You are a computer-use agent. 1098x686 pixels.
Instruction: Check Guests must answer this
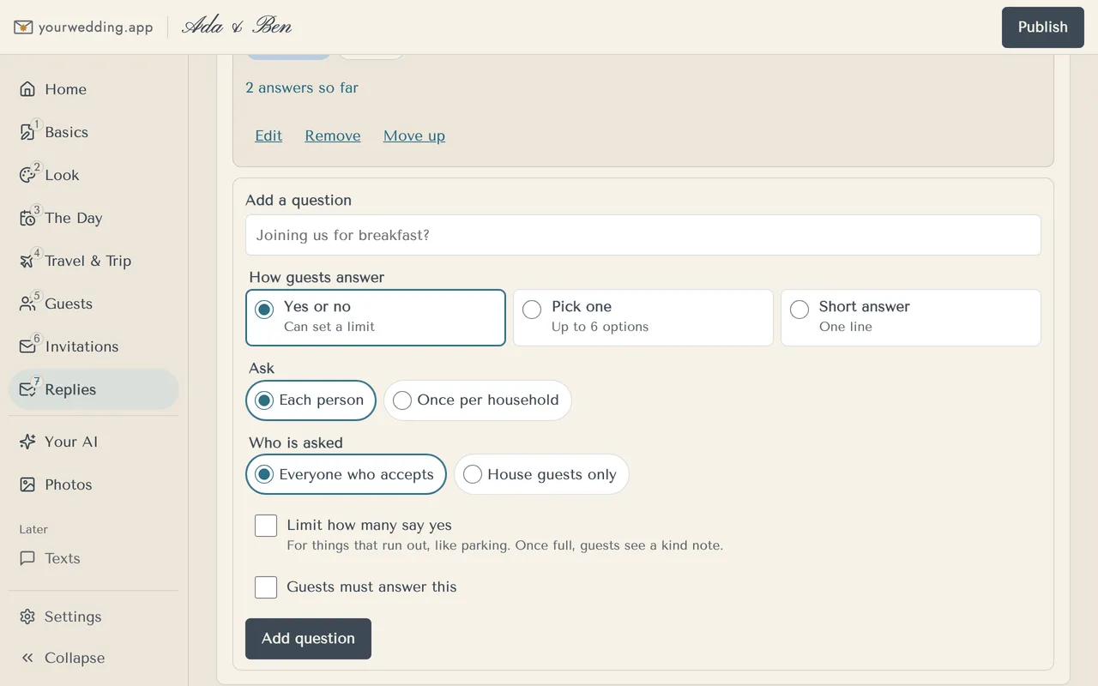pyautogui.click(x=266, y=587)
